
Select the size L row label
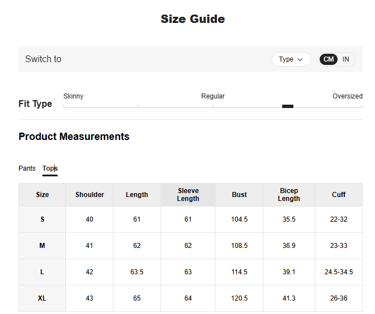click(42, 272)
